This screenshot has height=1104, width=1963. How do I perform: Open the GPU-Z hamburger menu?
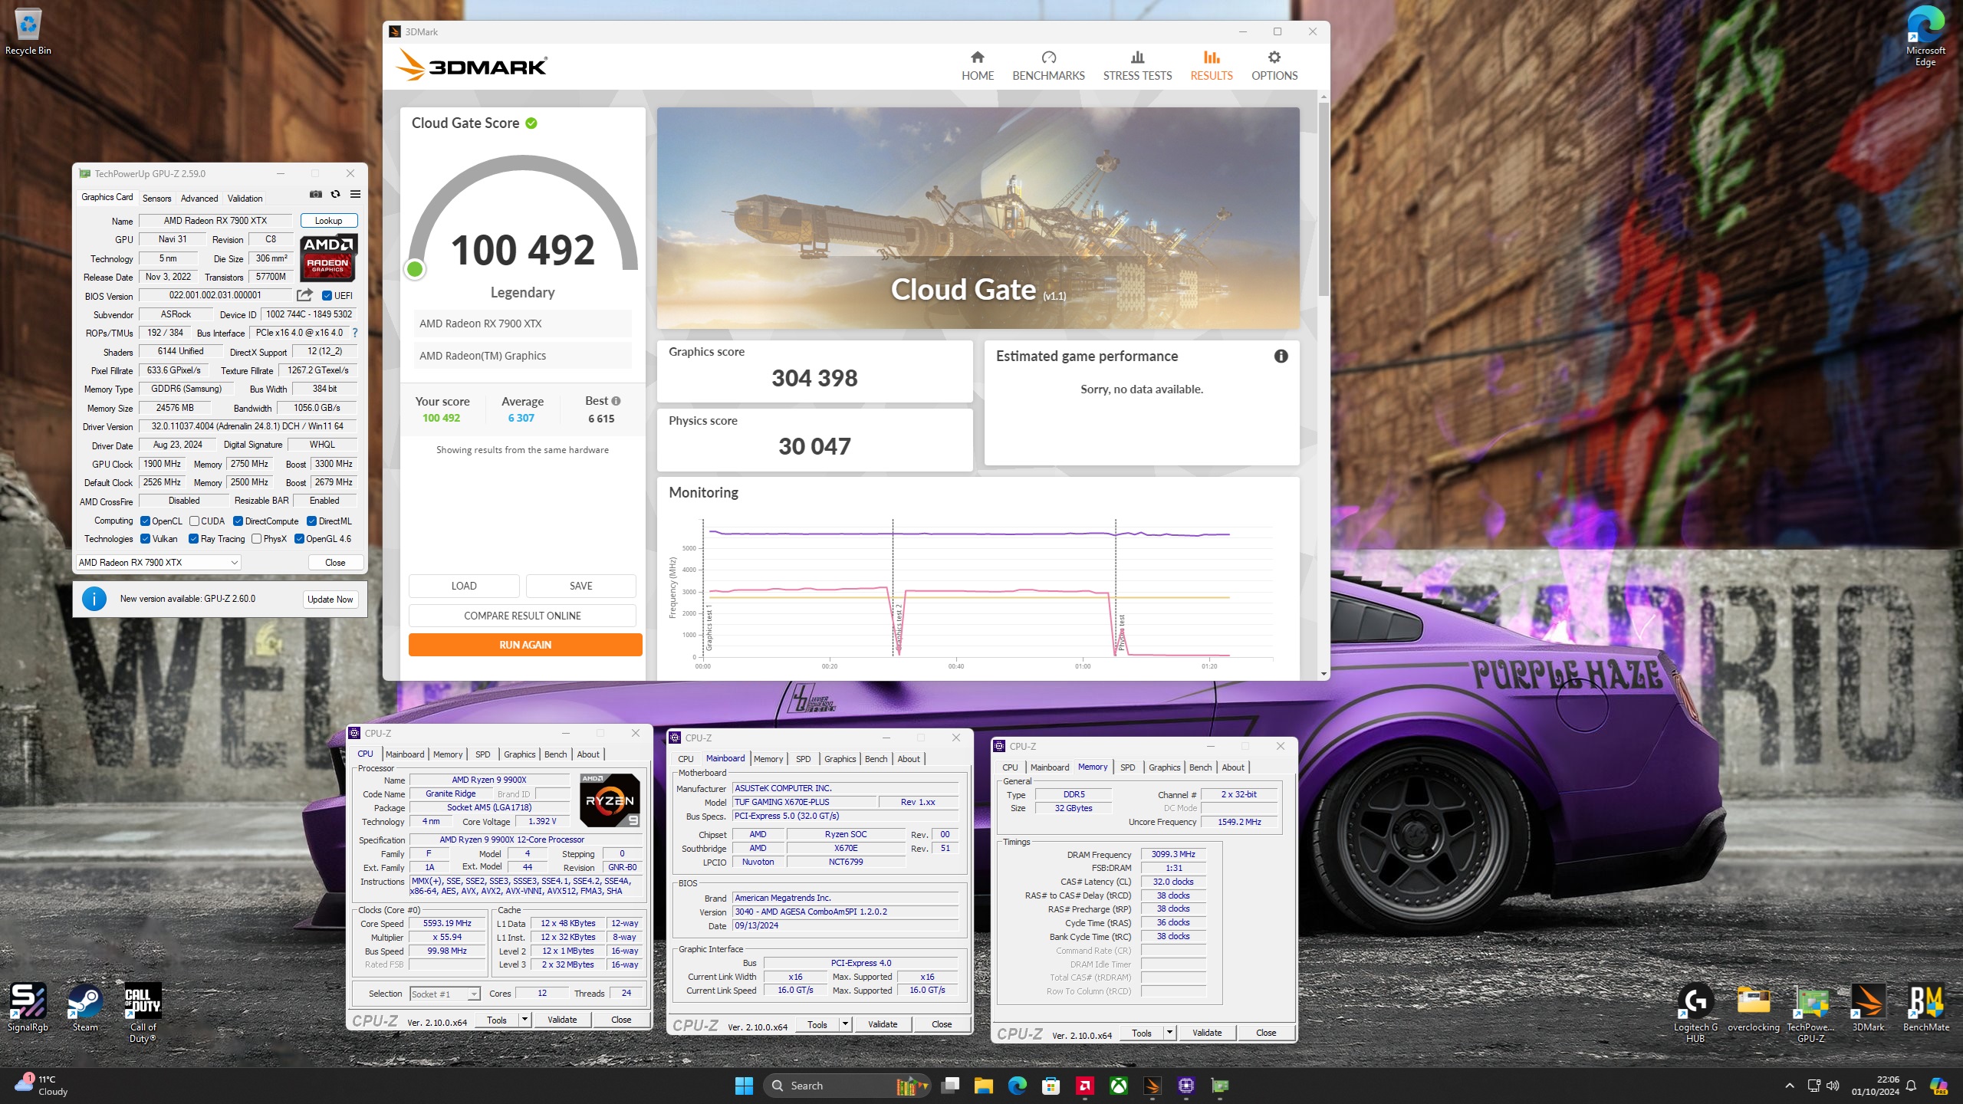[355, 194]
